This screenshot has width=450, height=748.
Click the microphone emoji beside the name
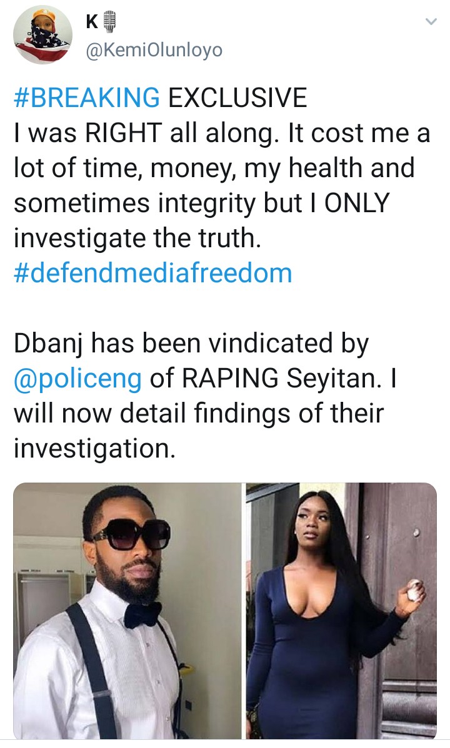109,23
